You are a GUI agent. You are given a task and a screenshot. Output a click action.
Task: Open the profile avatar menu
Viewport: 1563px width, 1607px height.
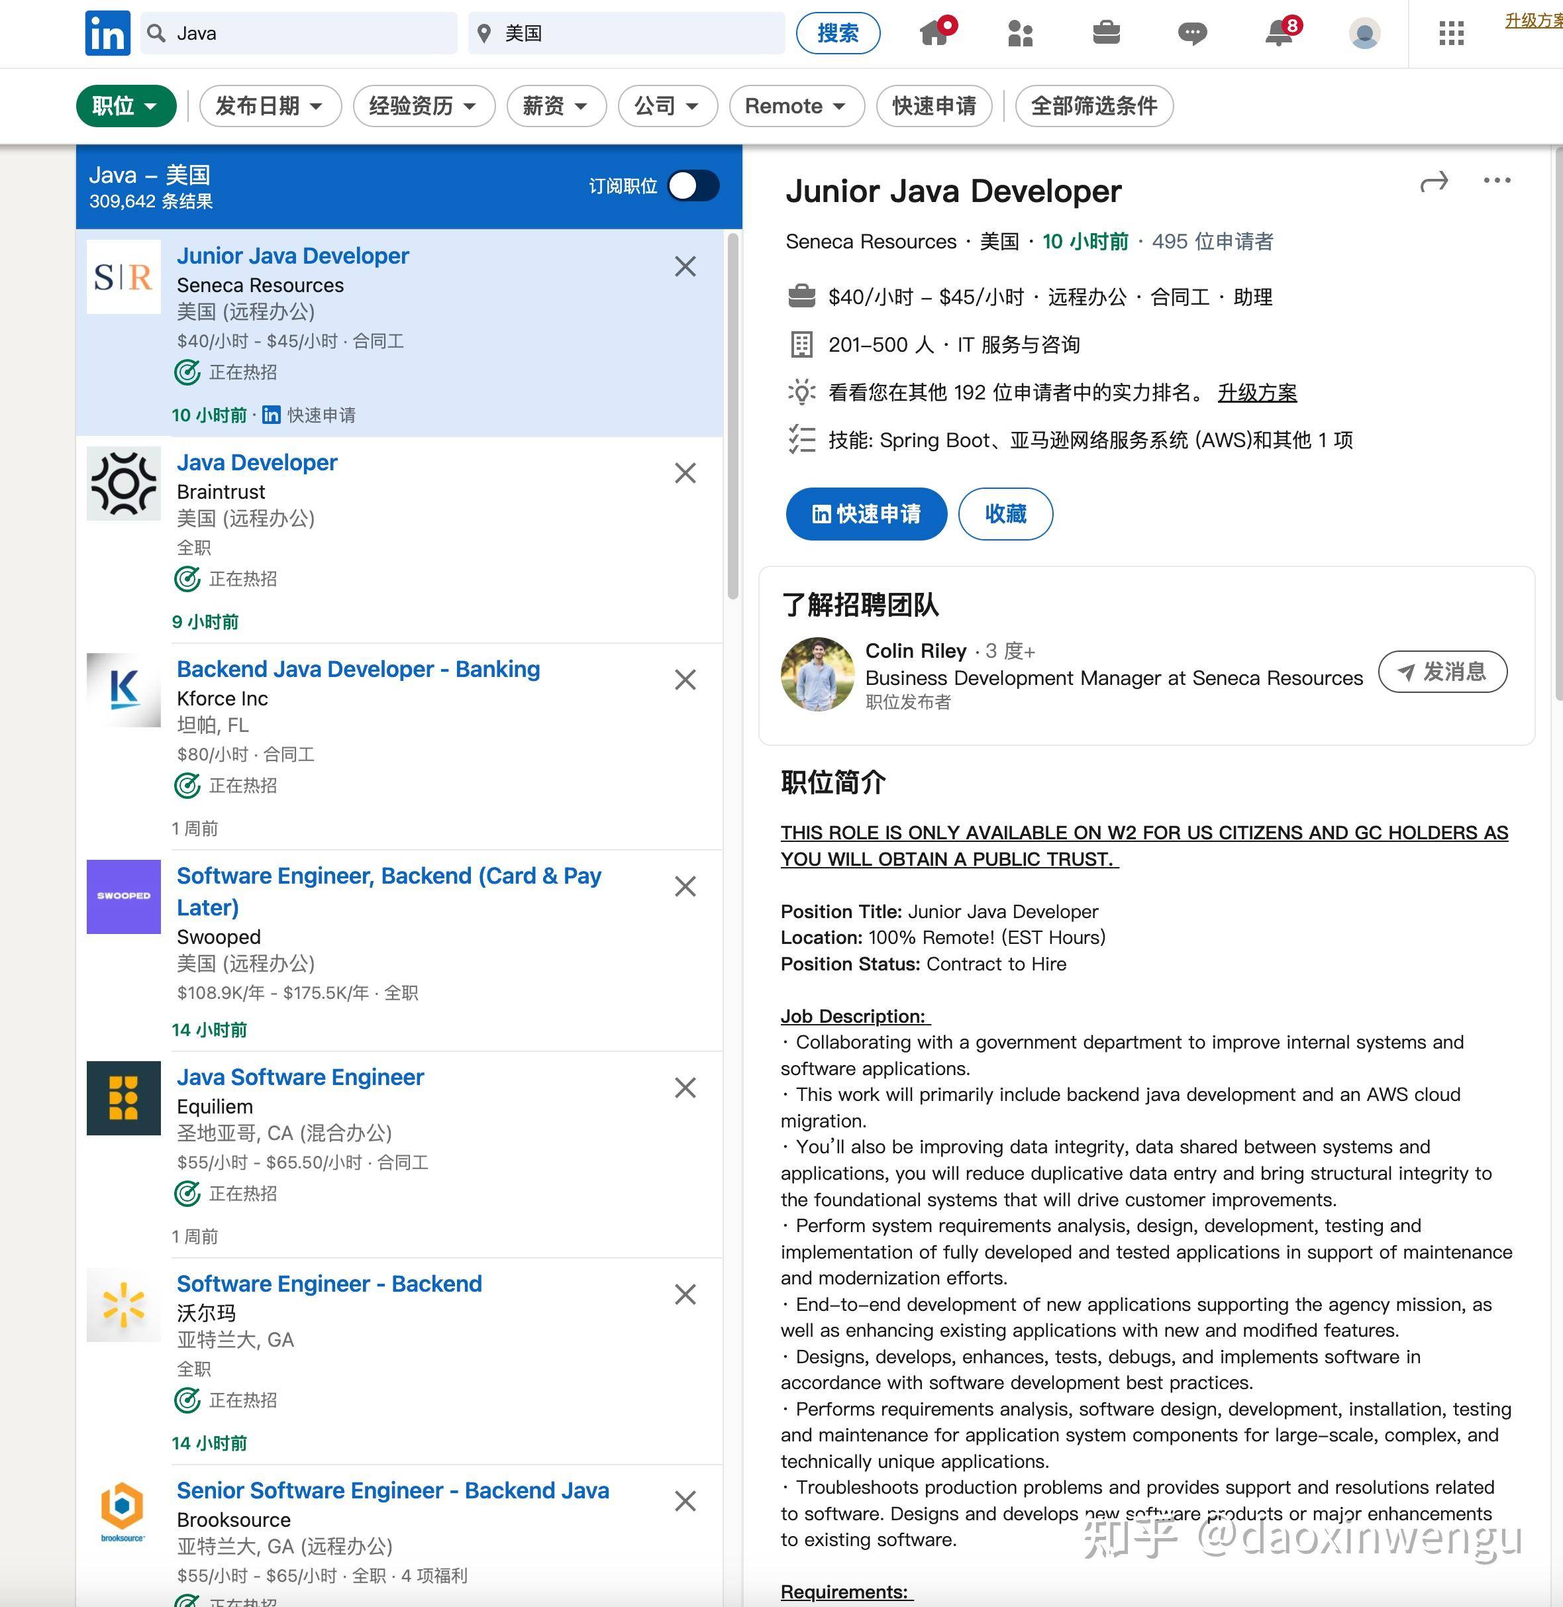(x=1364, y=33)
